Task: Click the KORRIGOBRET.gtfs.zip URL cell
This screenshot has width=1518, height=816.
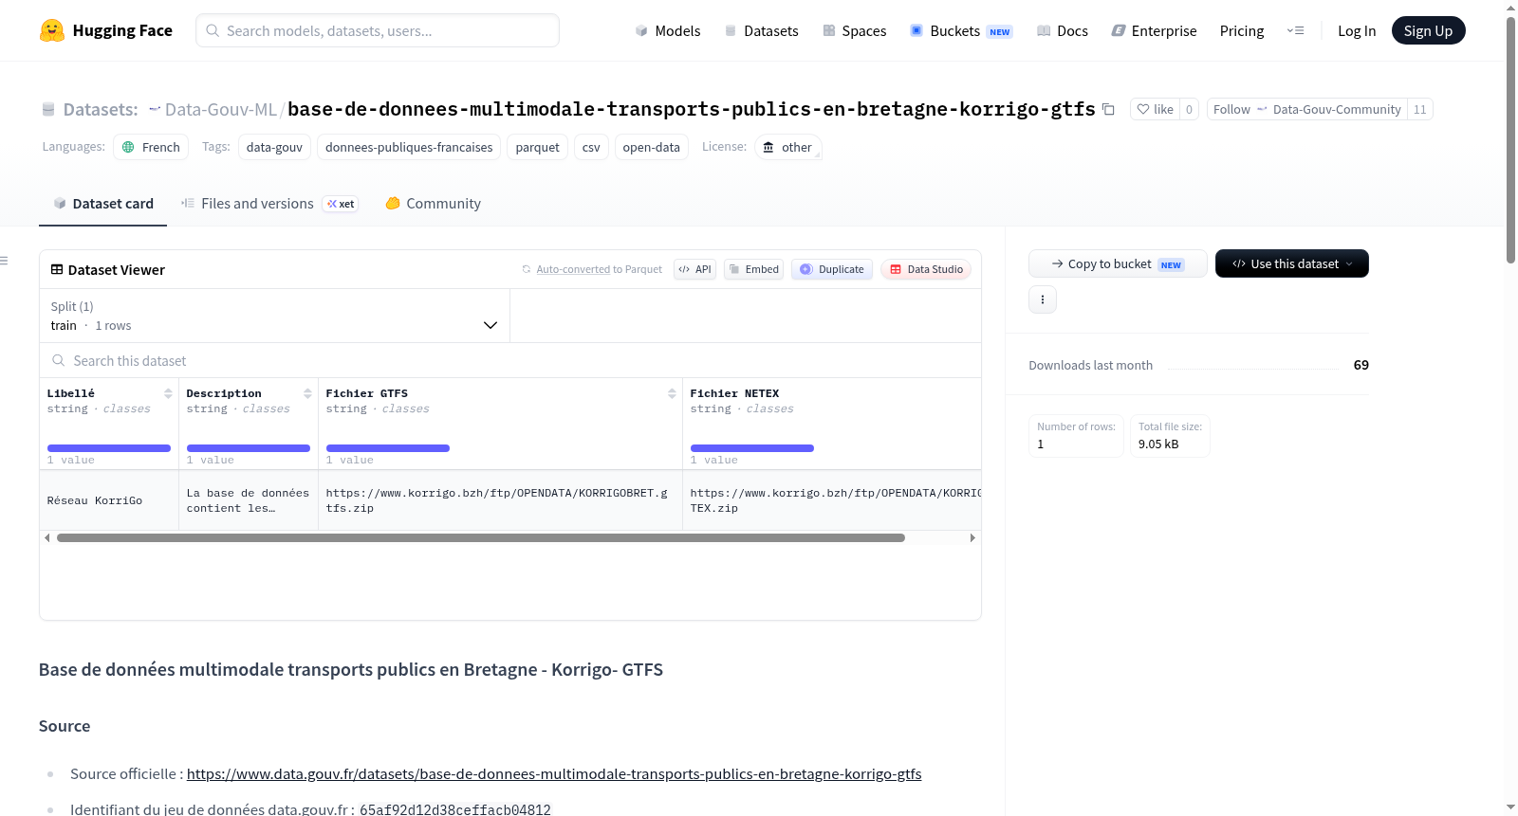Action: click(500, 500)
